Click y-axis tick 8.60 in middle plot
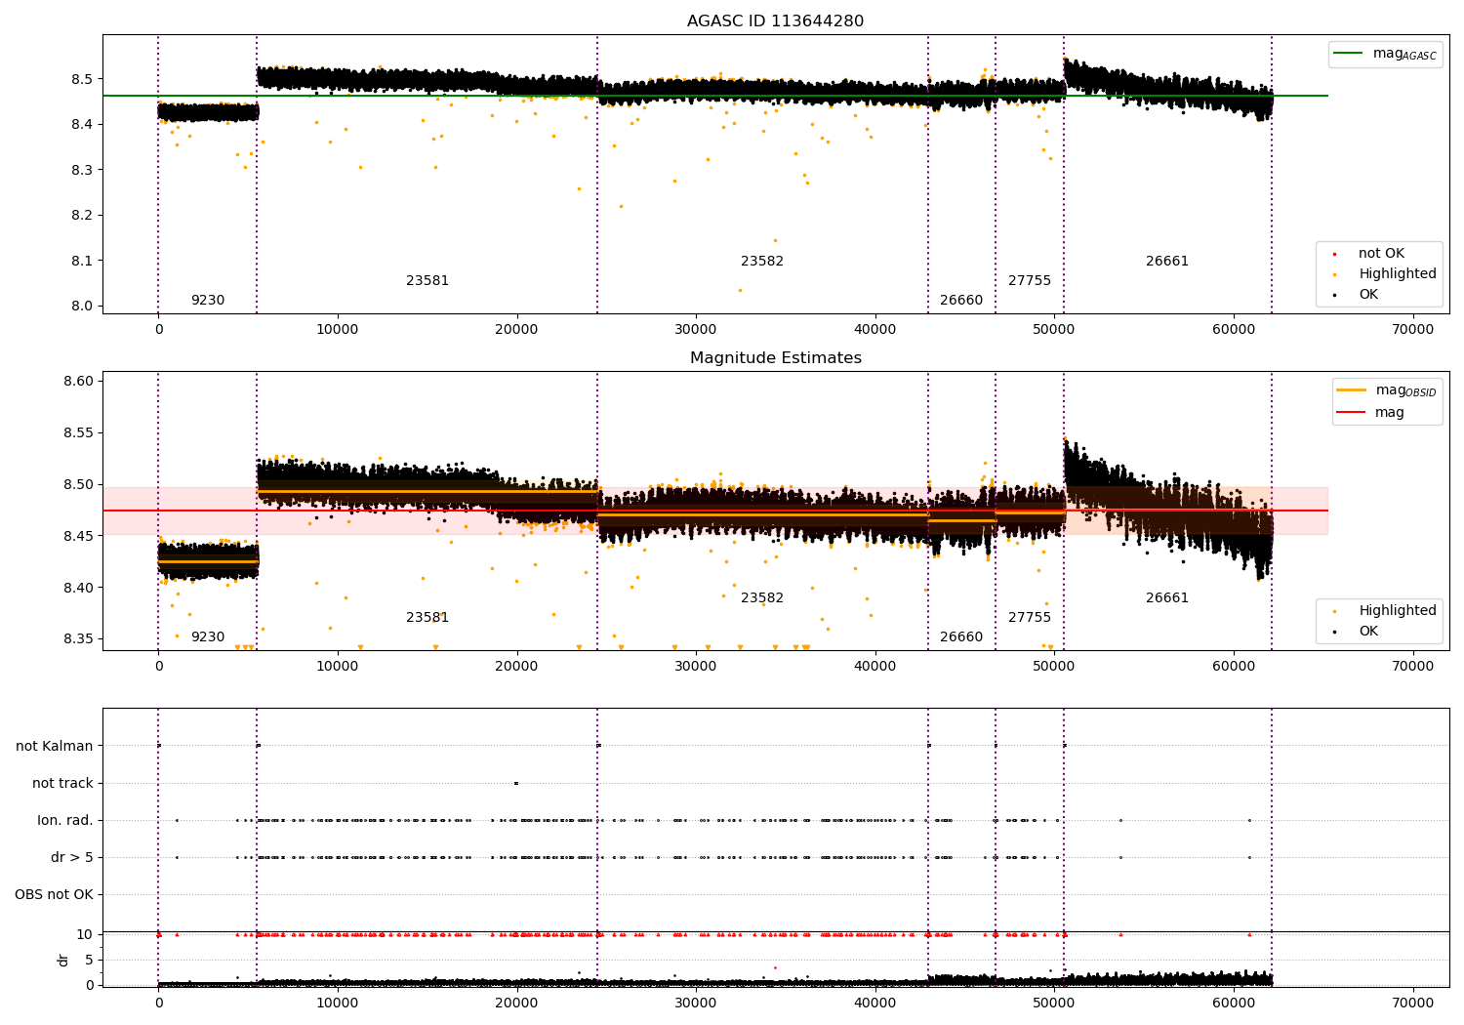The image size is (1464, 1025). 78,382
